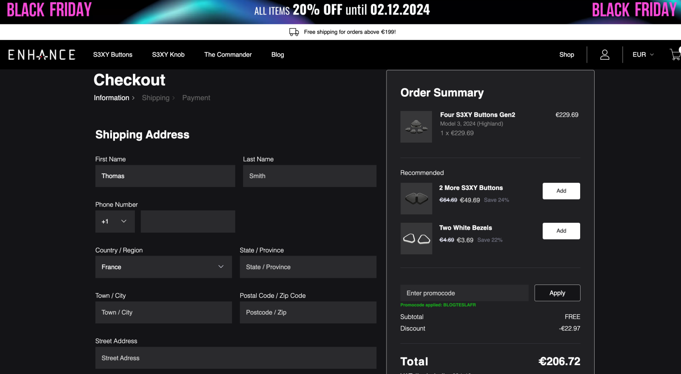This screenshot has height=374, width=681.
Task: Apply the promocode
Action: click(x=557, y=293)
